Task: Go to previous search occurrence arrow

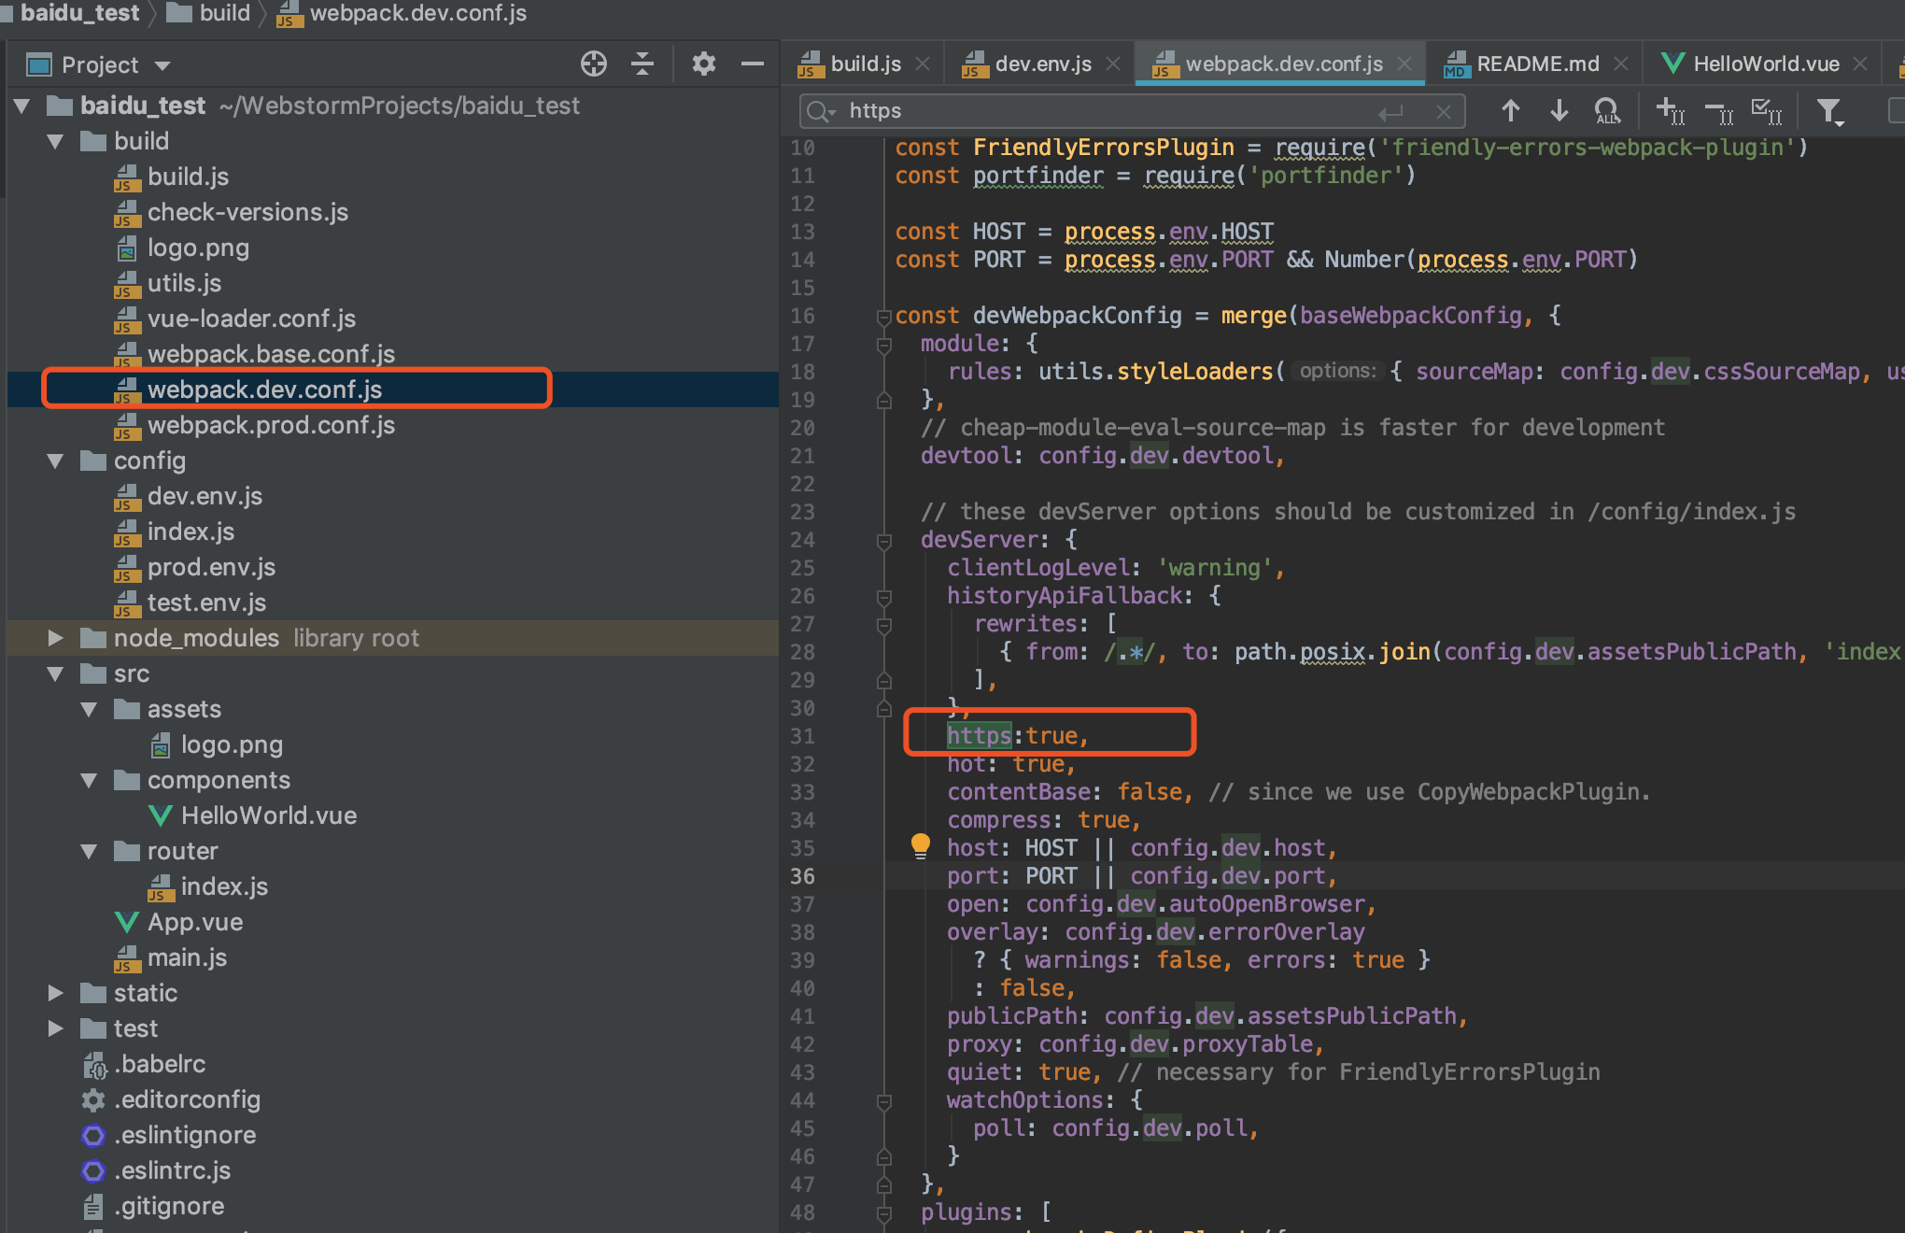Action: (1510, 111)
